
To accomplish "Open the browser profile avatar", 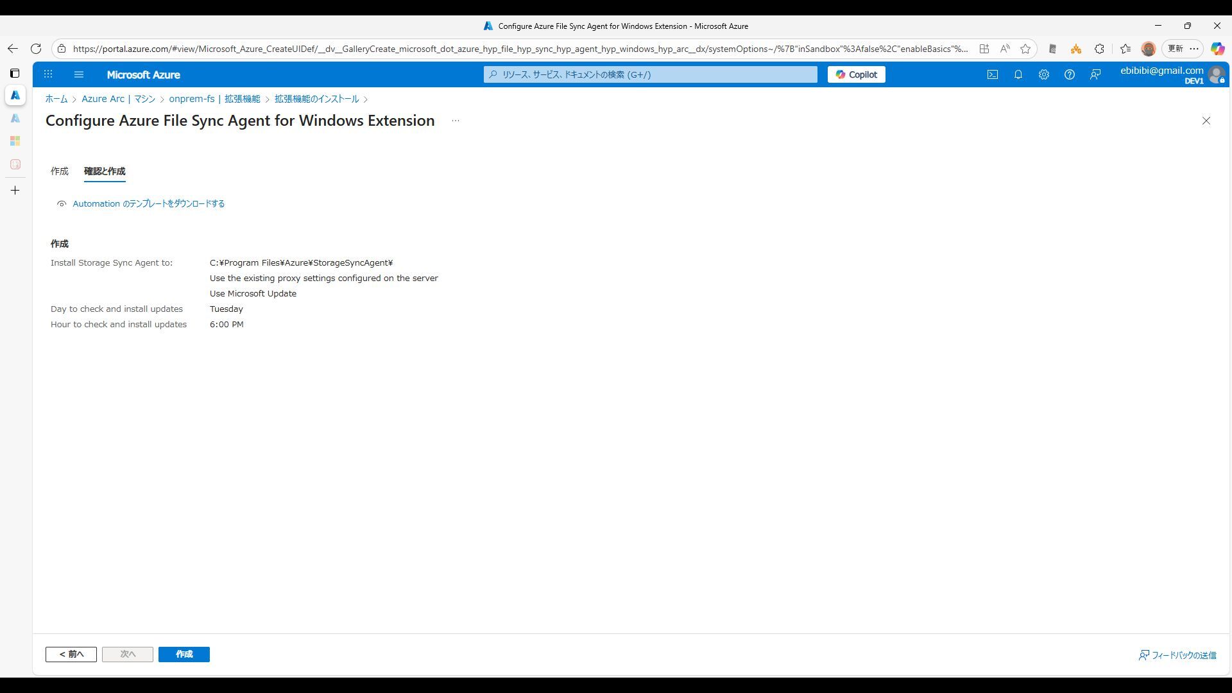I will pyautogui.click(x=1148, y=49).
